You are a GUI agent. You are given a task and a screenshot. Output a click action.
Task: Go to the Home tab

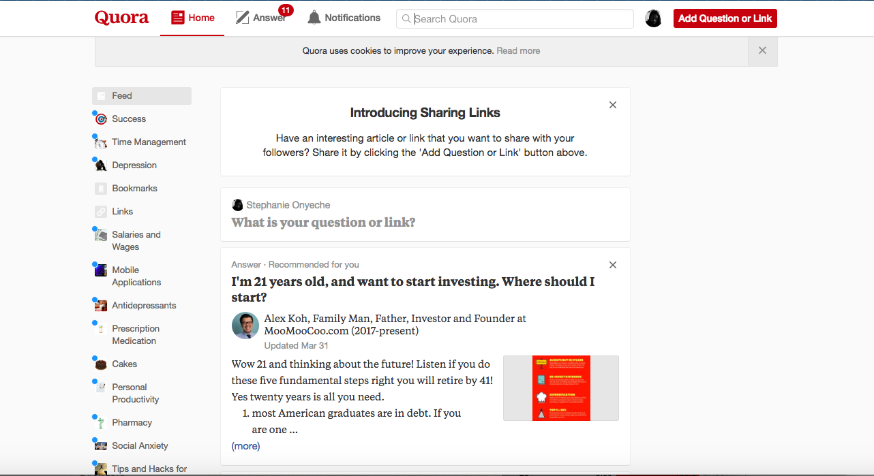pyautogui.click(x=192, y=18)
